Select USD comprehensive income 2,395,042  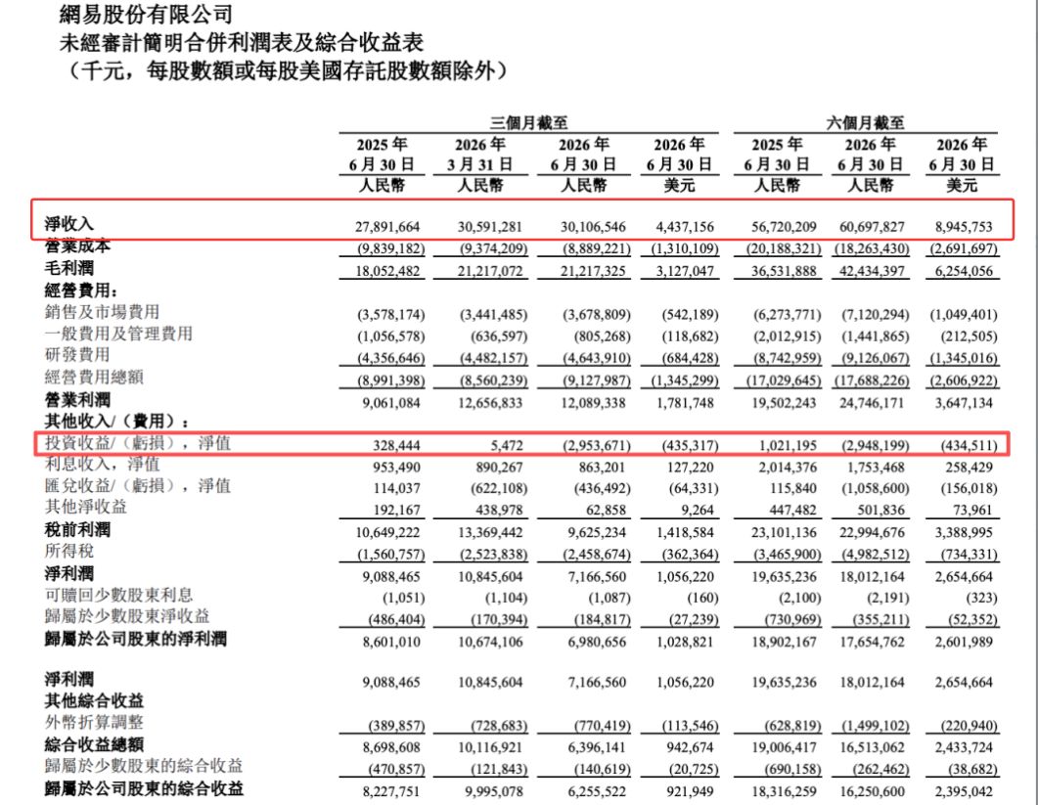click(964, 791)
